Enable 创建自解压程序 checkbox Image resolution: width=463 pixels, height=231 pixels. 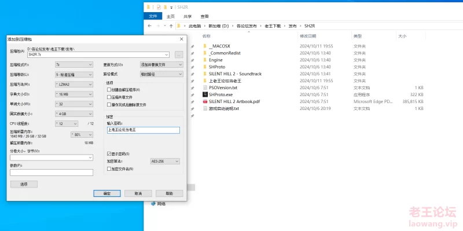coord(109,90)
